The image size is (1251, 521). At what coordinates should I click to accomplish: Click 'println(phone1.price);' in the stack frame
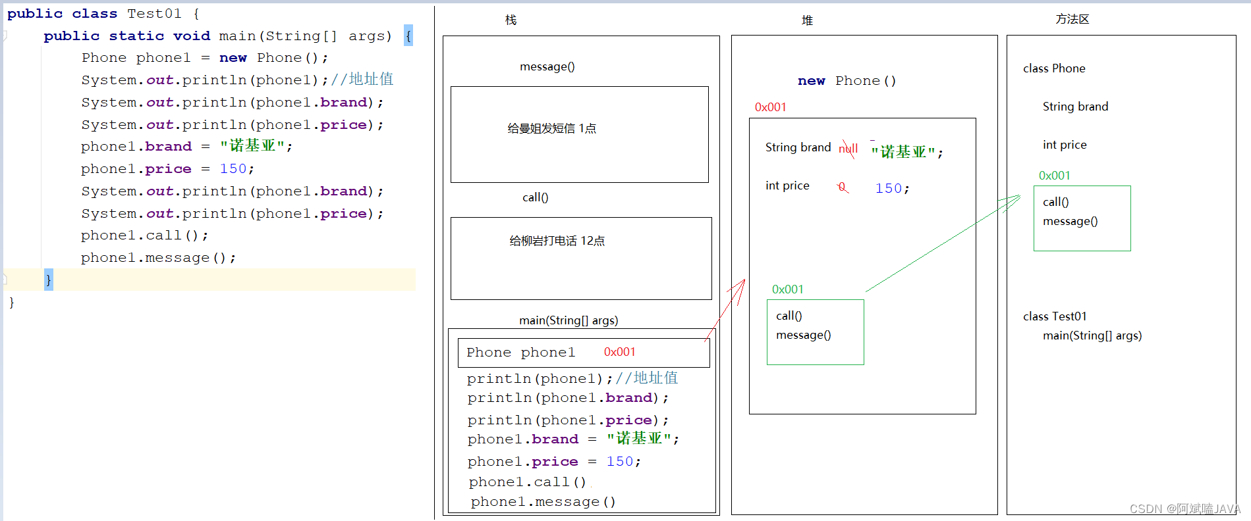568,420
